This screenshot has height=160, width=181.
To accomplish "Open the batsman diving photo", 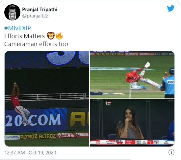I will (132, 75).
